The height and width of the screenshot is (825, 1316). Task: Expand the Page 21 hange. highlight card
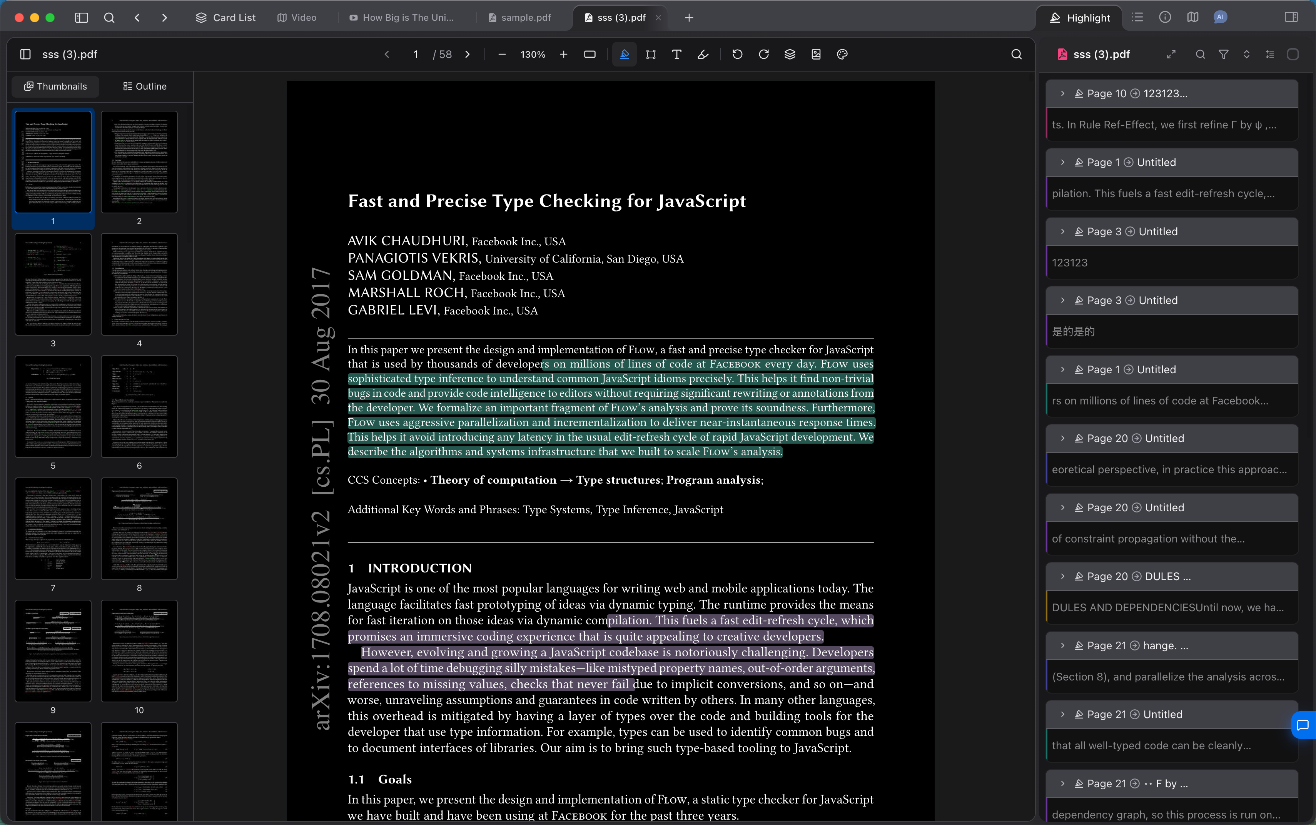[1063, 645]
